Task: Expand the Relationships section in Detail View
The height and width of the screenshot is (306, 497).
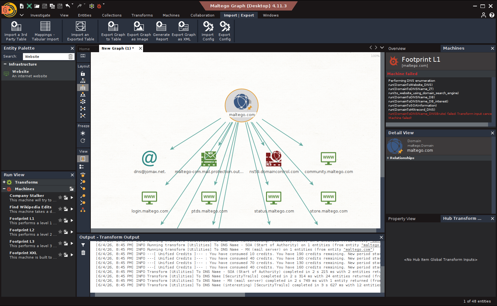Action: click(388, 158)
